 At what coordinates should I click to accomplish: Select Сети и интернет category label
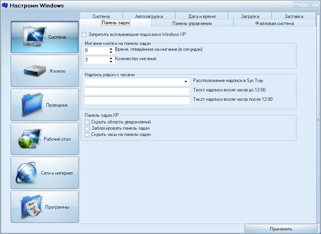[x=57, y=173]
